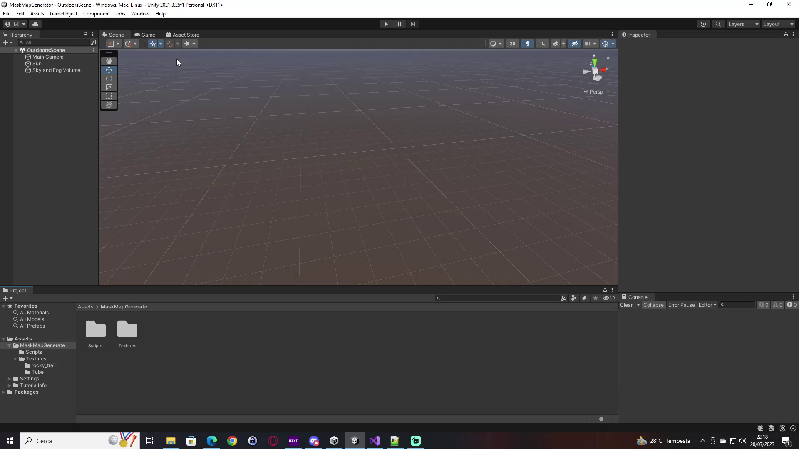Open Unity Hub from taskbar
The width and height of the screenshot is (799, 449).
click(334, 441)
